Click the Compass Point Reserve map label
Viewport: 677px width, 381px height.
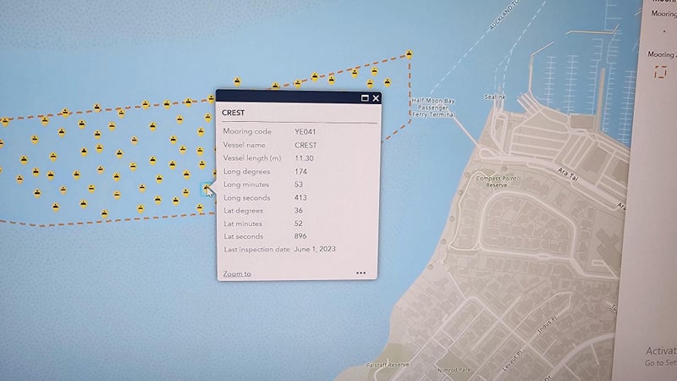tap(502, 180)
